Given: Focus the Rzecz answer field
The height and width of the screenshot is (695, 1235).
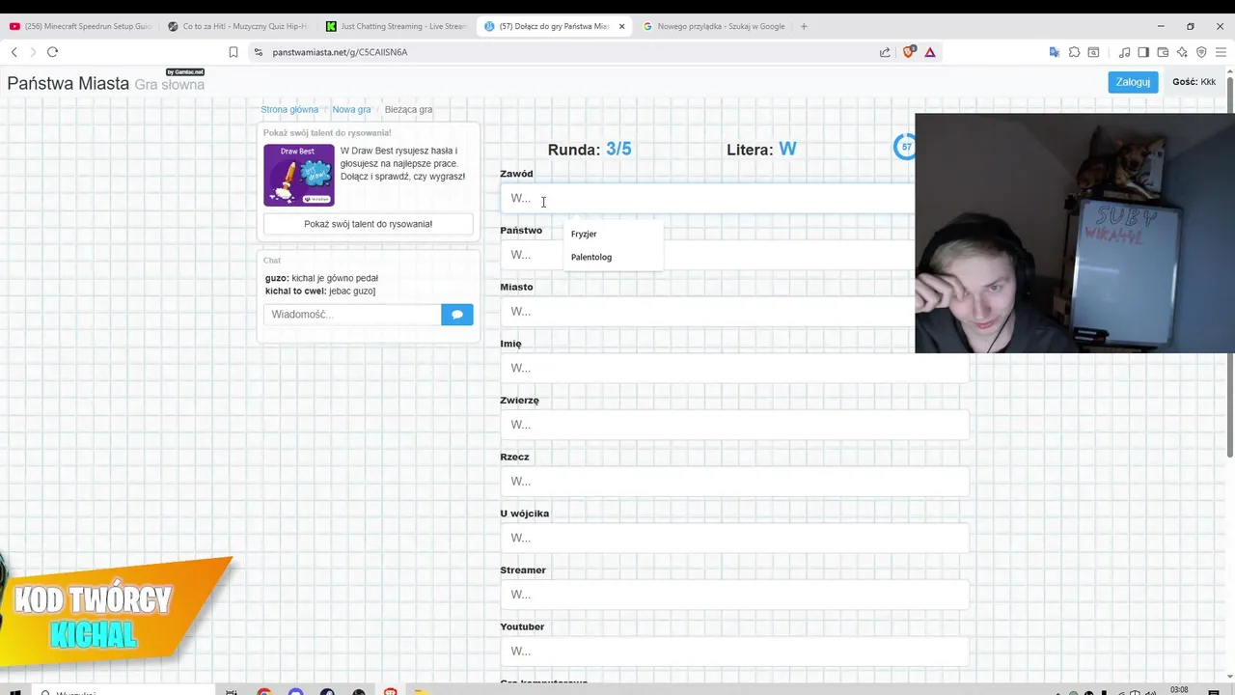Looking at the screenshot, I should pos(734,481).
